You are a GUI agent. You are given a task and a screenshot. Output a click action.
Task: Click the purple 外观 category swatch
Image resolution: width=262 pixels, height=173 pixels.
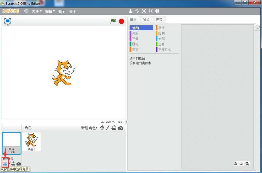[130, 33]
